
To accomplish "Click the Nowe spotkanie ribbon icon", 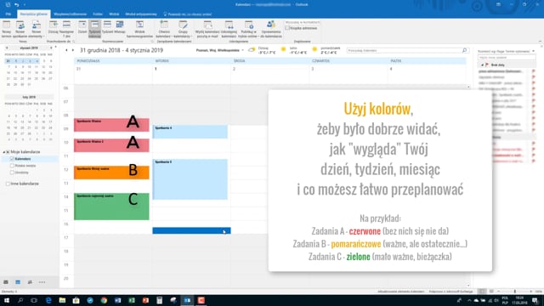I will (x=20, y=29).
